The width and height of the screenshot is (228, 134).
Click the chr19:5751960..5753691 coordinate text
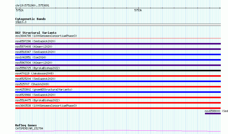[32, 6]
